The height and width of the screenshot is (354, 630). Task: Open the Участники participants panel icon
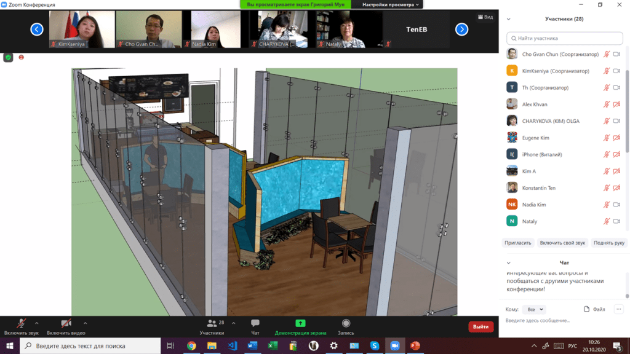tap(212, 326)
